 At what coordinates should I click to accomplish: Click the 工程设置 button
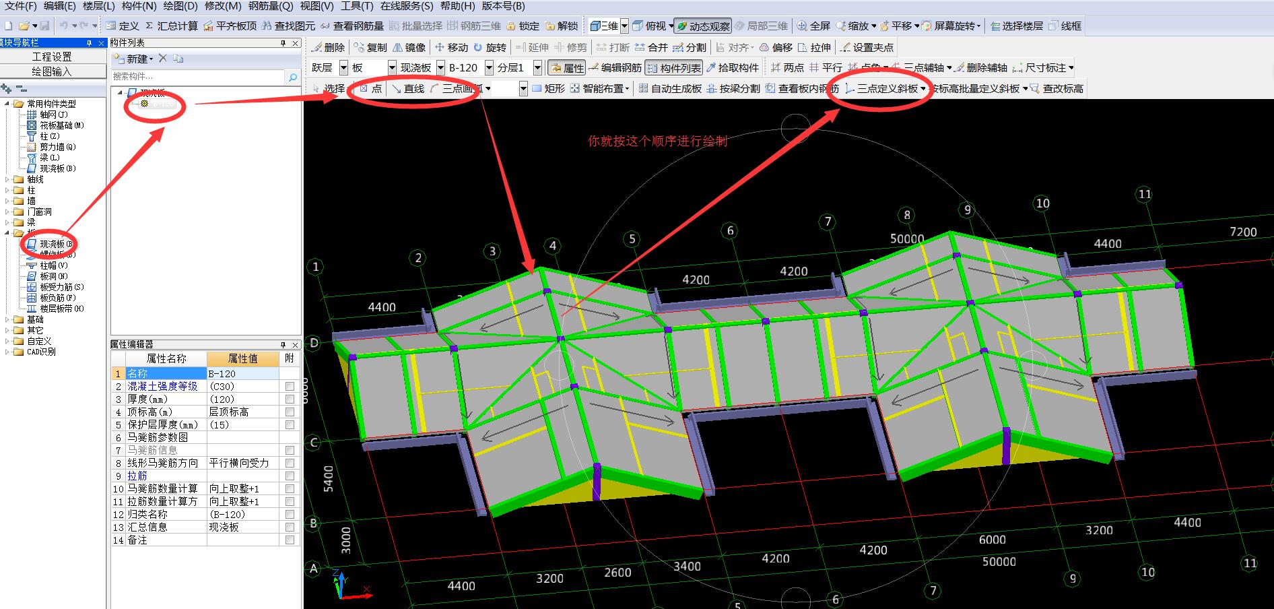(53, 57)
